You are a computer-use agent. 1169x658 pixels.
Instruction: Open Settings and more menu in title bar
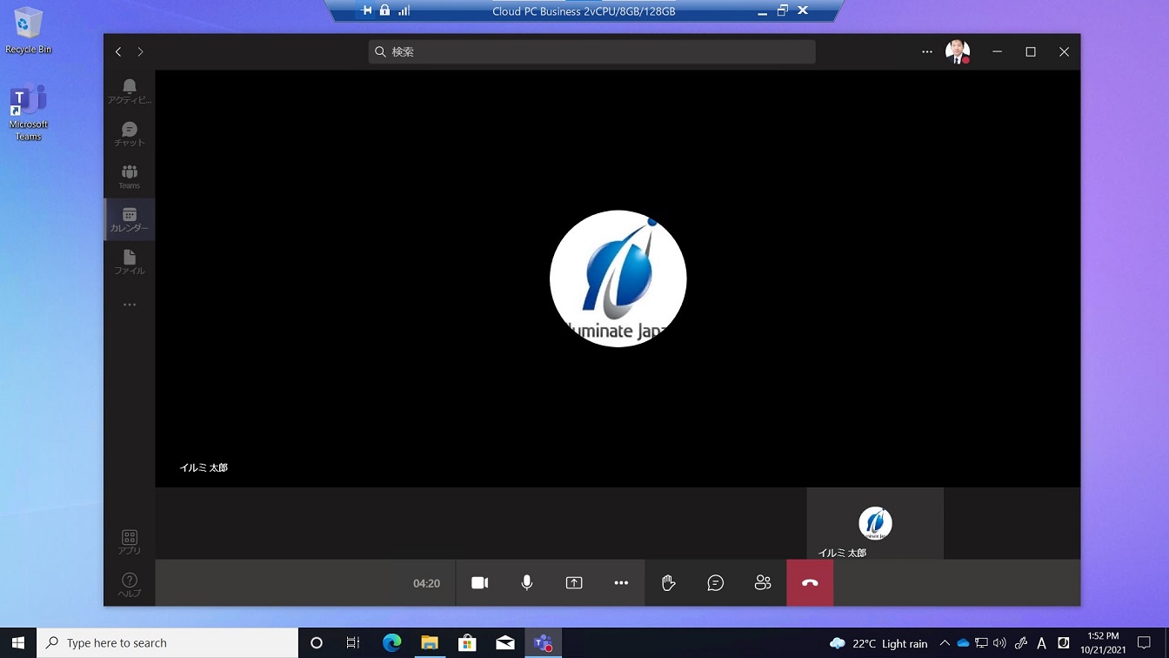click(927, 52)
